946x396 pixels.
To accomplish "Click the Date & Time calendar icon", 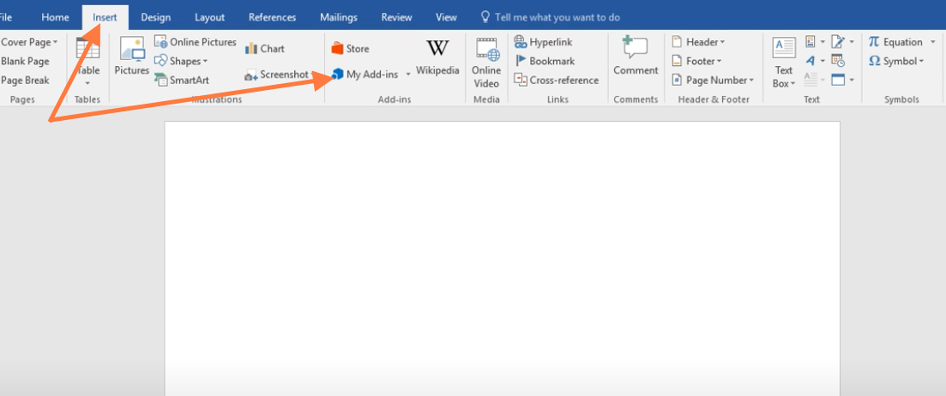I will (837, 60).
